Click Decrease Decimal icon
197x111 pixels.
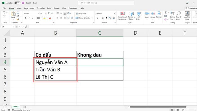tap(114, 18)
